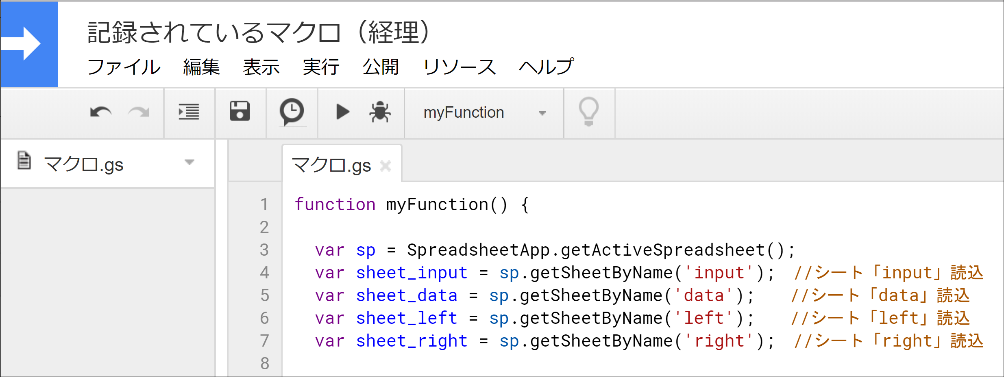Click variable 'sheet_data' on line 5

407,295
